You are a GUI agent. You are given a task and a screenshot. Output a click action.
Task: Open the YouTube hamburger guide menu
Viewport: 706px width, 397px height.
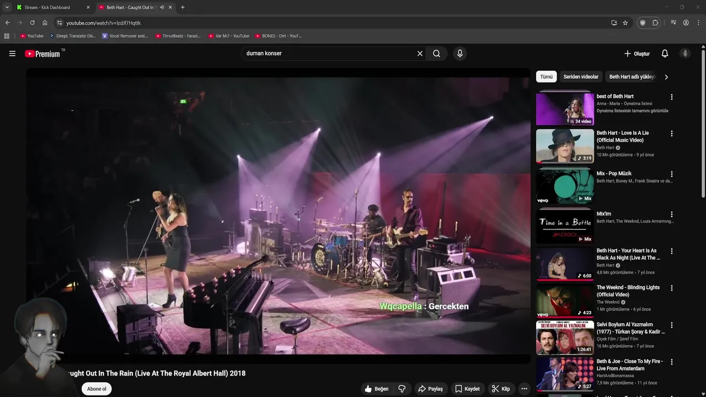[12, 53]
